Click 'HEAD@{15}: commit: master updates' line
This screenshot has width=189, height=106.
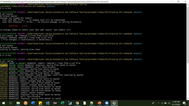27,93
